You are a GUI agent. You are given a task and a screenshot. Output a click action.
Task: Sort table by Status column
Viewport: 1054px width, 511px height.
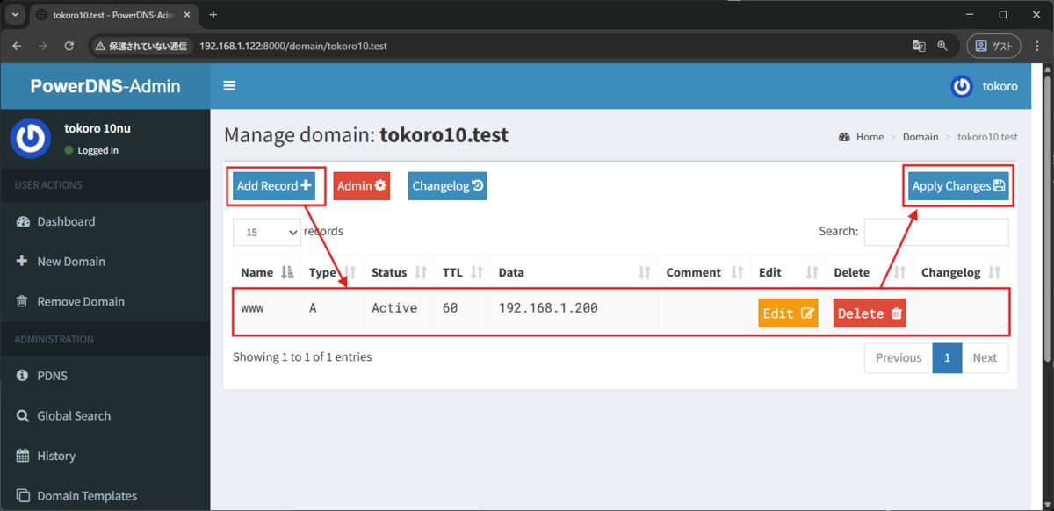(x=399, y=272)
